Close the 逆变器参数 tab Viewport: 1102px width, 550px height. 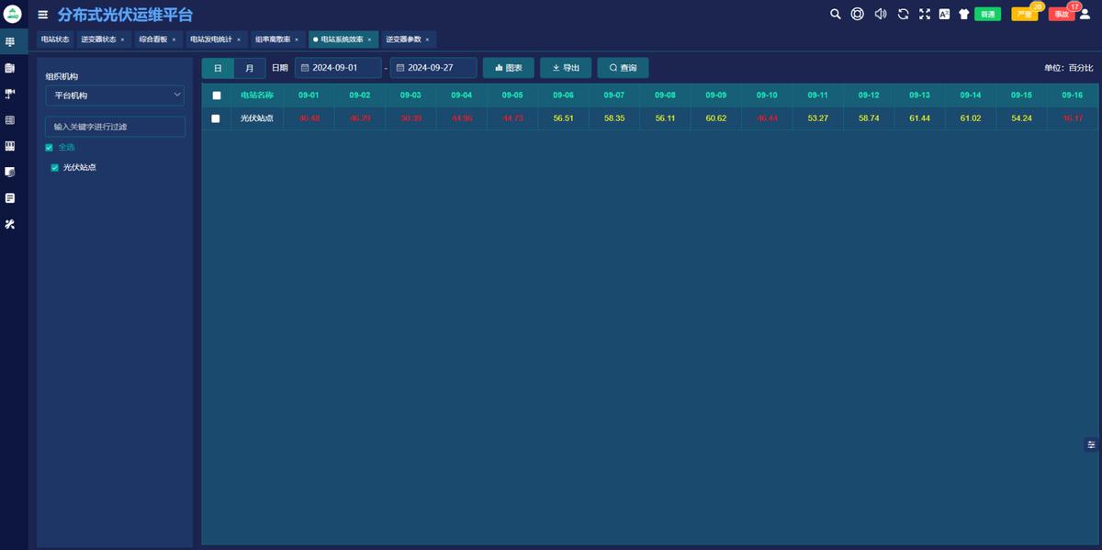[427, 39]
